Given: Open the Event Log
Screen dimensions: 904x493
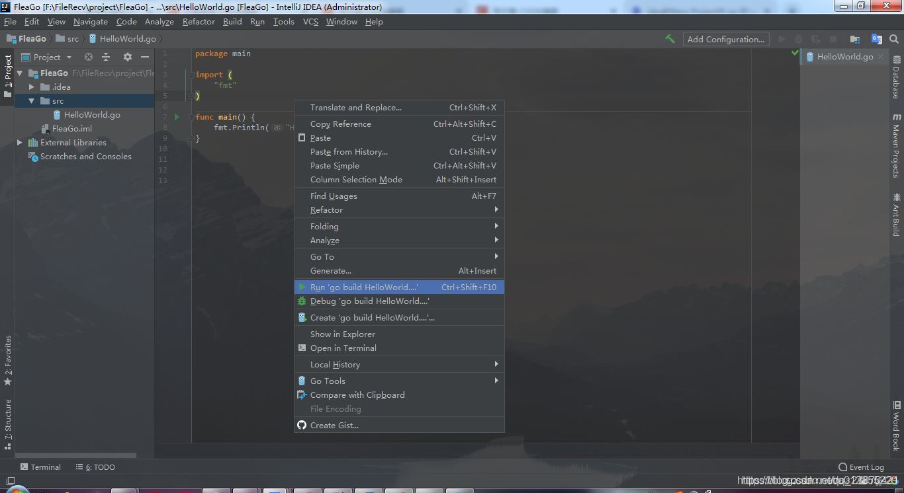Looking at the screenshot, I should (x=861, y=467).
